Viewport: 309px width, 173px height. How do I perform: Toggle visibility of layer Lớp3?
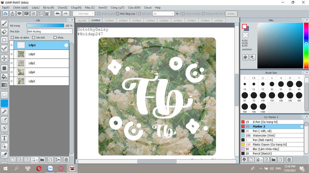point(12,81)
